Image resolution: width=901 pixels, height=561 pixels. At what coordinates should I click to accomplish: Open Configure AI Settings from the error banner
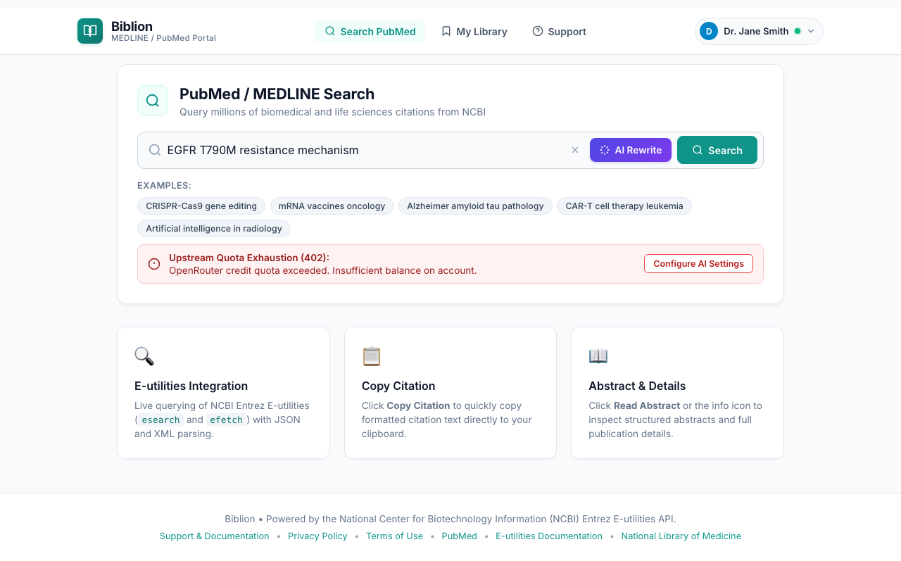pyautogui.click(x=698, y=263)
